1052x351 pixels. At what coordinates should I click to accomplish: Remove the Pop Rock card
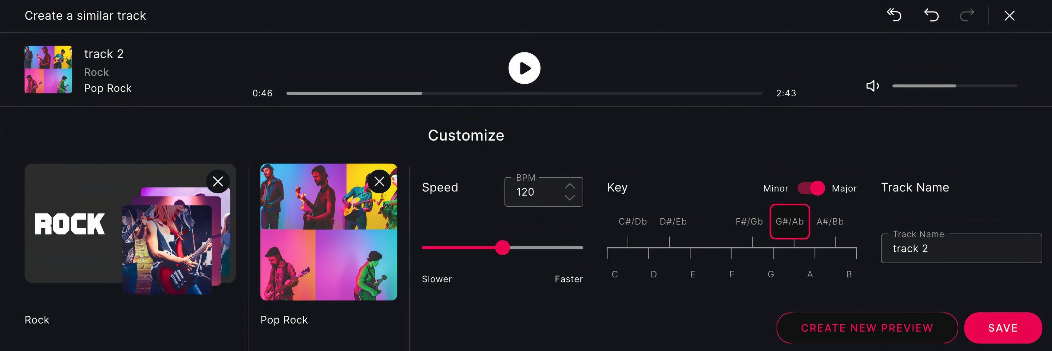(379, 181)
